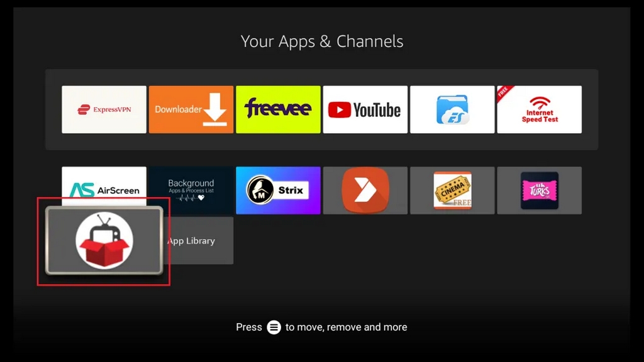Launch the Internet Speed Test app
644x362 pixels.
pos(539,109)
